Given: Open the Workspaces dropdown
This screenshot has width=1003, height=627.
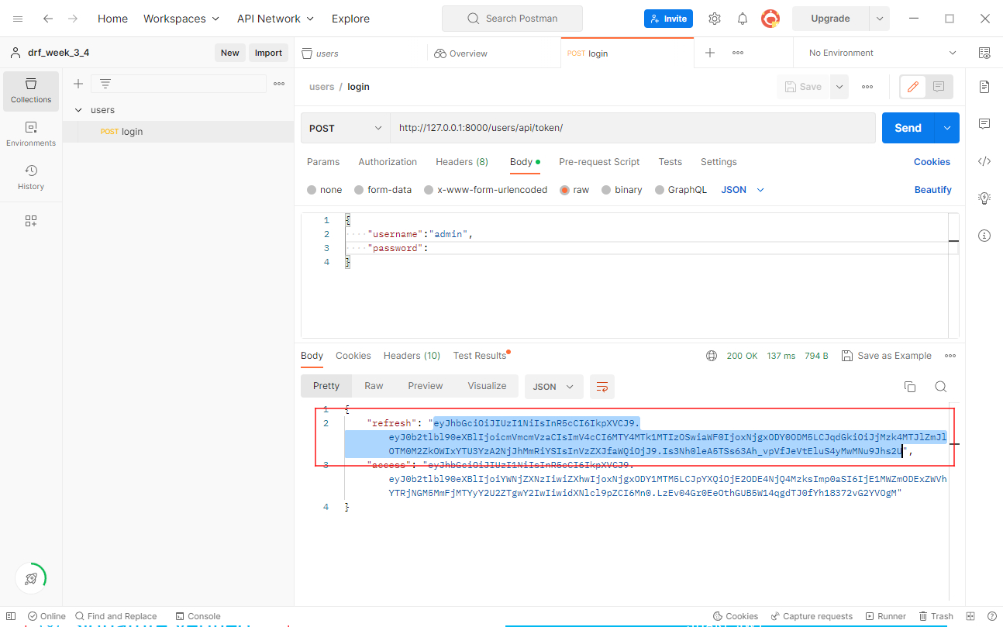Looking at the screenshot, I should pos(181,19).
